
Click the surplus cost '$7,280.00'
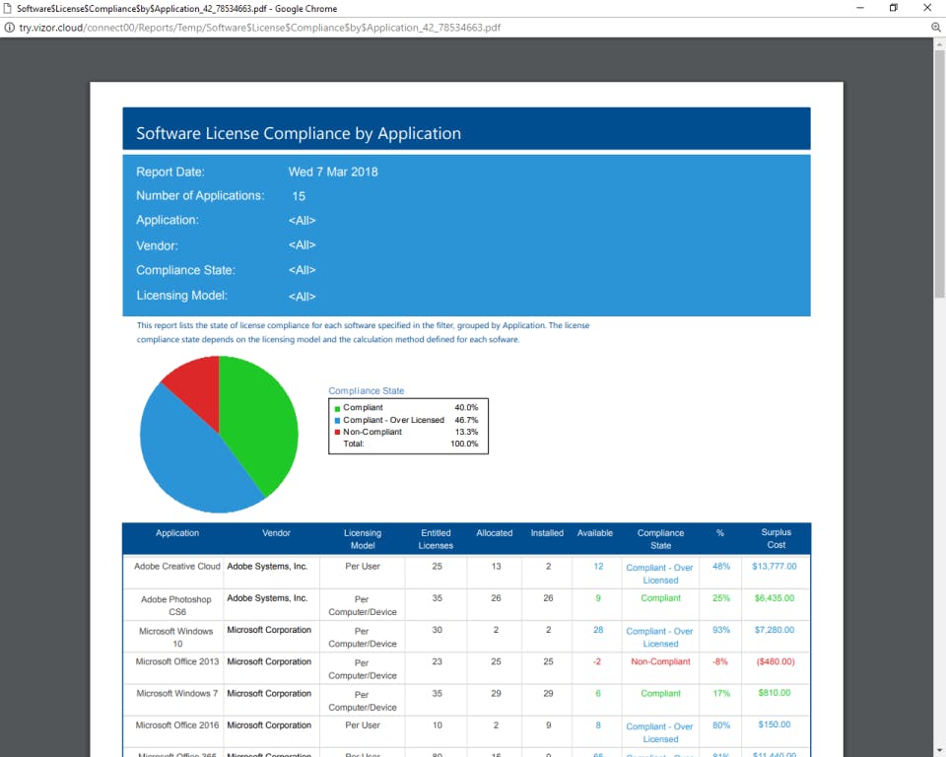point(775,630)
